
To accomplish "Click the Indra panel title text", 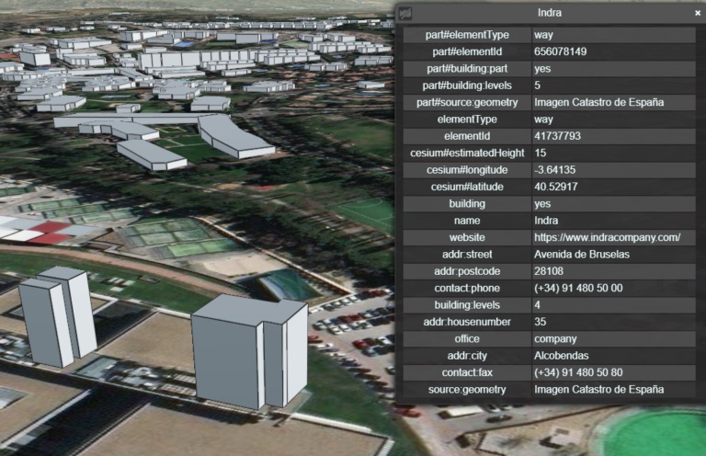I will 550,13.
